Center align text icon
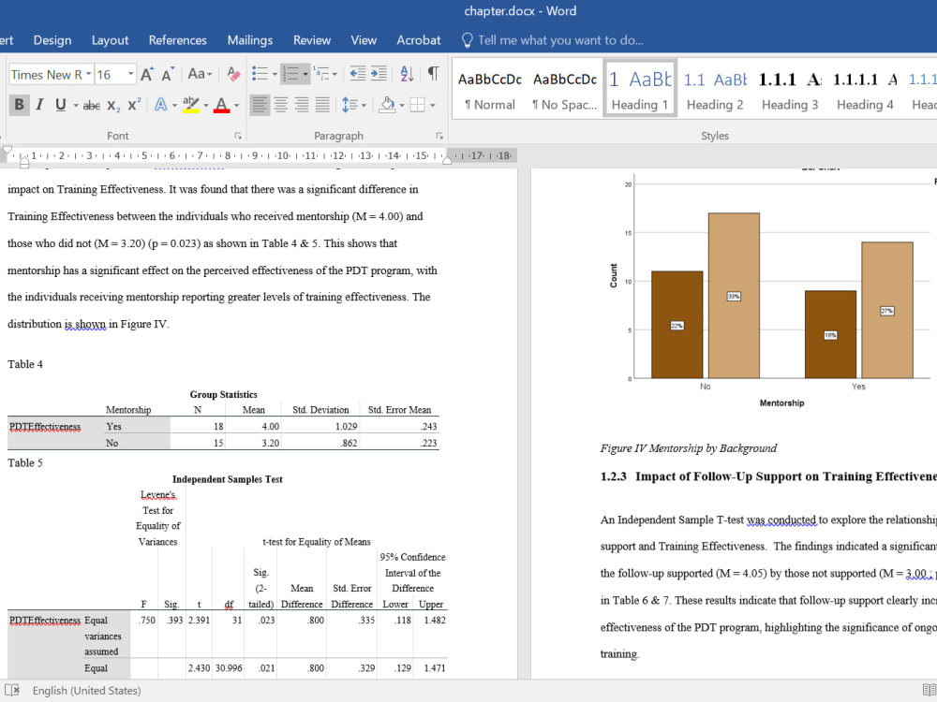This screenshot has height=702, width=937. [280, 105]
